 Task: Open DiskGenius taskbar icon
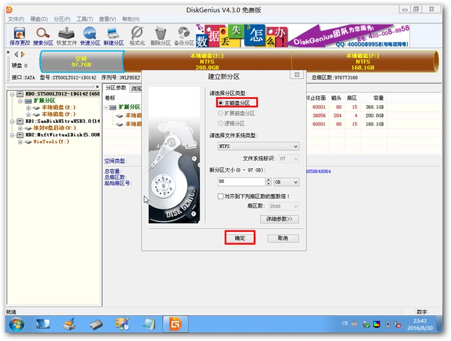[x=176, y=324]
